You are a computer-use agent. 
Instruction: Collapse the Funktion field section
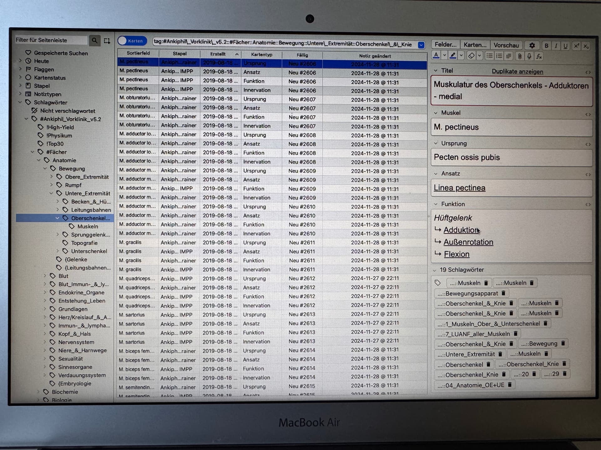pos(436,204)
